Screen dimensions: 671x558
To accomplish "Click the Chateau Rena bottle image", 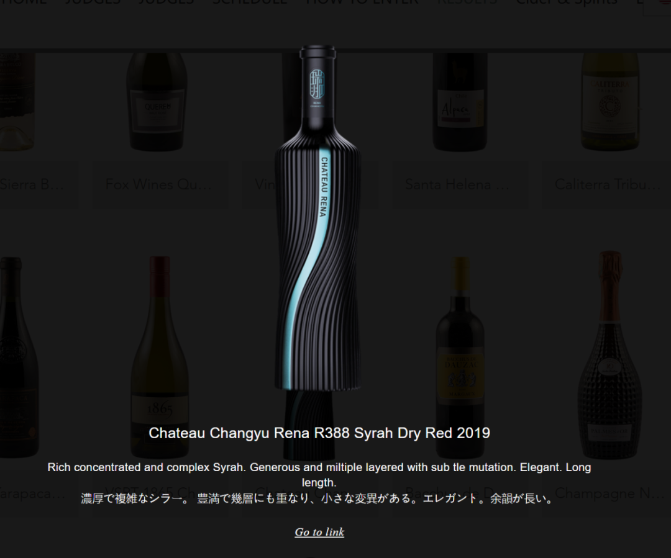I will pos(318,218).
